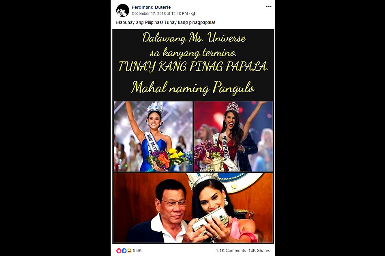The height and width of the screenshot is (256, 385).
Task: Click the Miss Universe photo in blue gown
Action: pyautogui.click(x=154, y=136)
